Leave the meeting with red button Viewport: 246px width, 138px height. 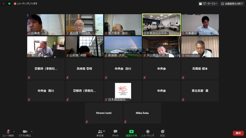238,133
